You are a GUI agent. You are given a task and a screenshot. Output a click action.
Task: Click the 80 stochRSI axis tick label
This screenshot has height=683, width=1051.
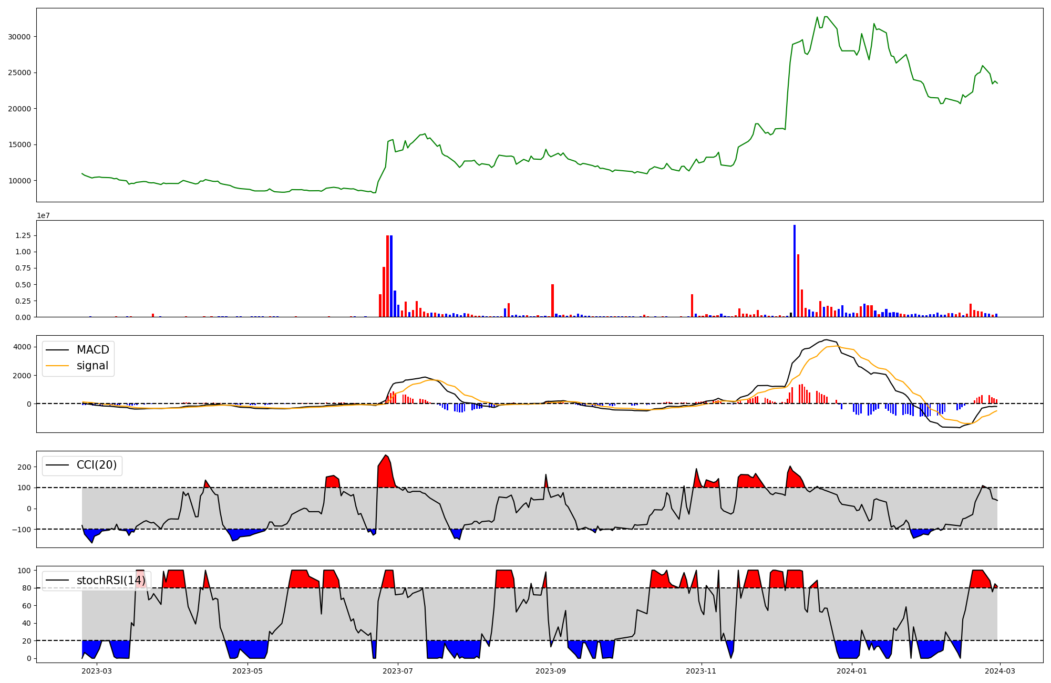click(x=27, y=588)
